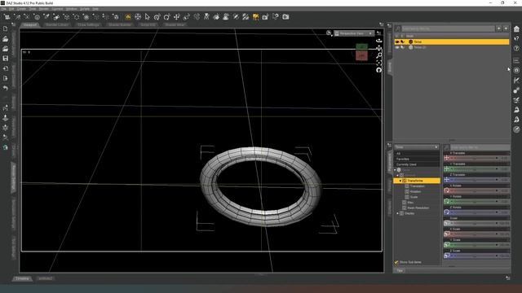Open the Torus node dropdown in Parameters pane
The height and width of the screenshot is (293, 522).
pos(417,146)
